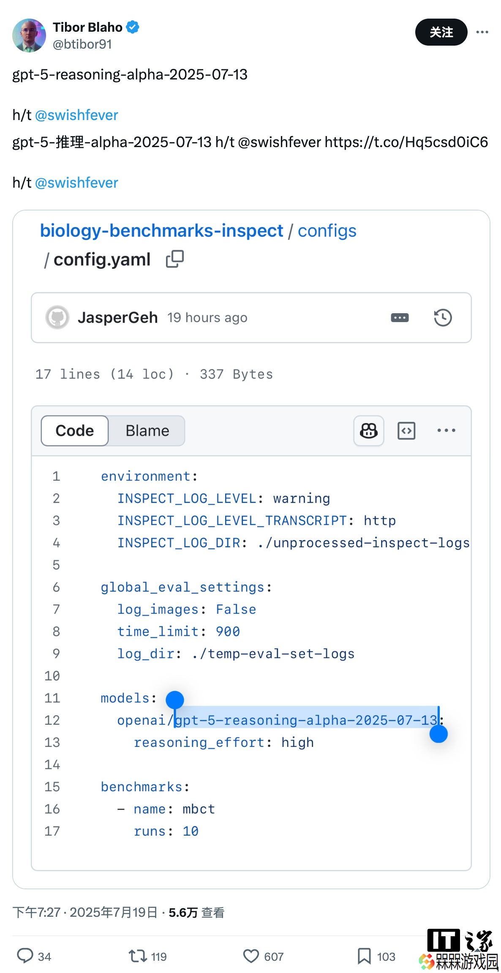Open the first @swishfever mention
The height and width of the screenshot is (973, 501).
(76, 115)
